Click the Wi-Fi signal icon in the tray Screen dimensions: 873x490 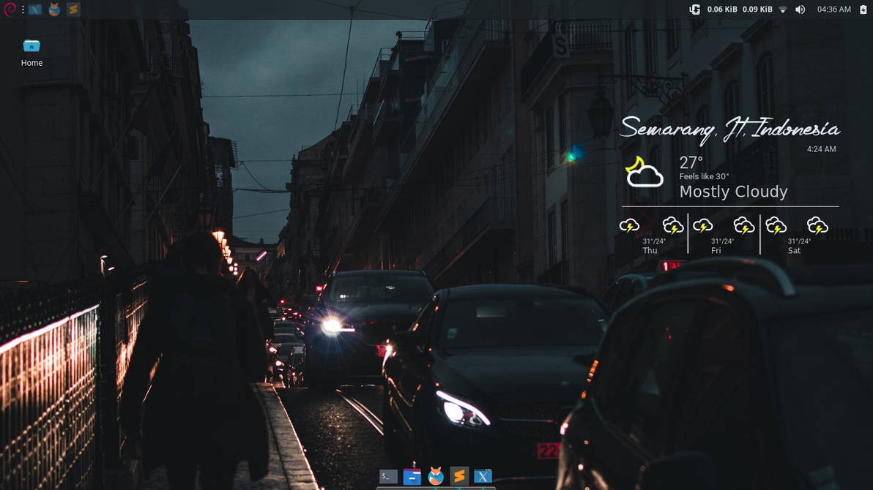(783, 10)
